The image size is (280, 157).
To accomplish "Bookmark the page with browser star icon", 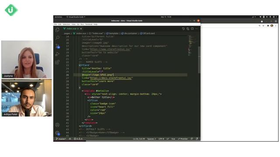I will [263, 26].
